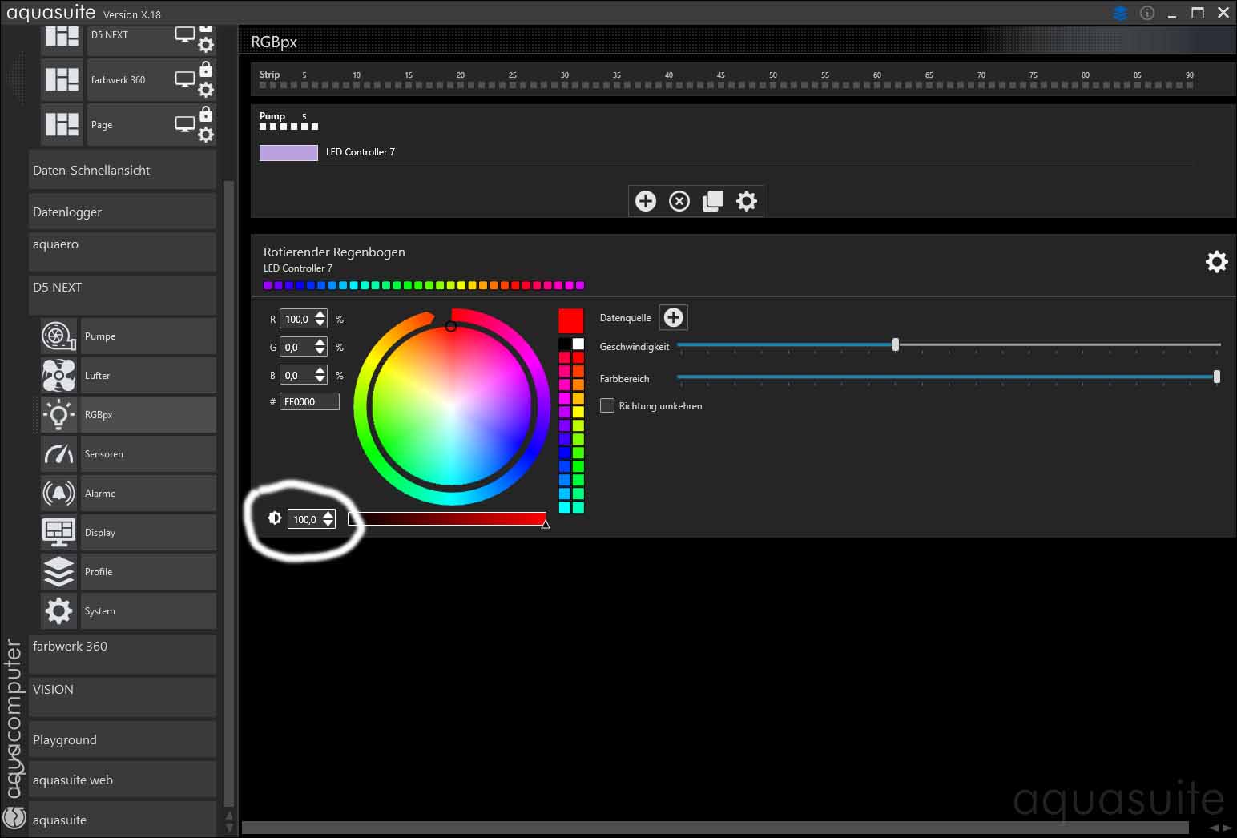
Task: Toggle desktop monitor icon for farbwerk 360
Action: tap(185, 80)
